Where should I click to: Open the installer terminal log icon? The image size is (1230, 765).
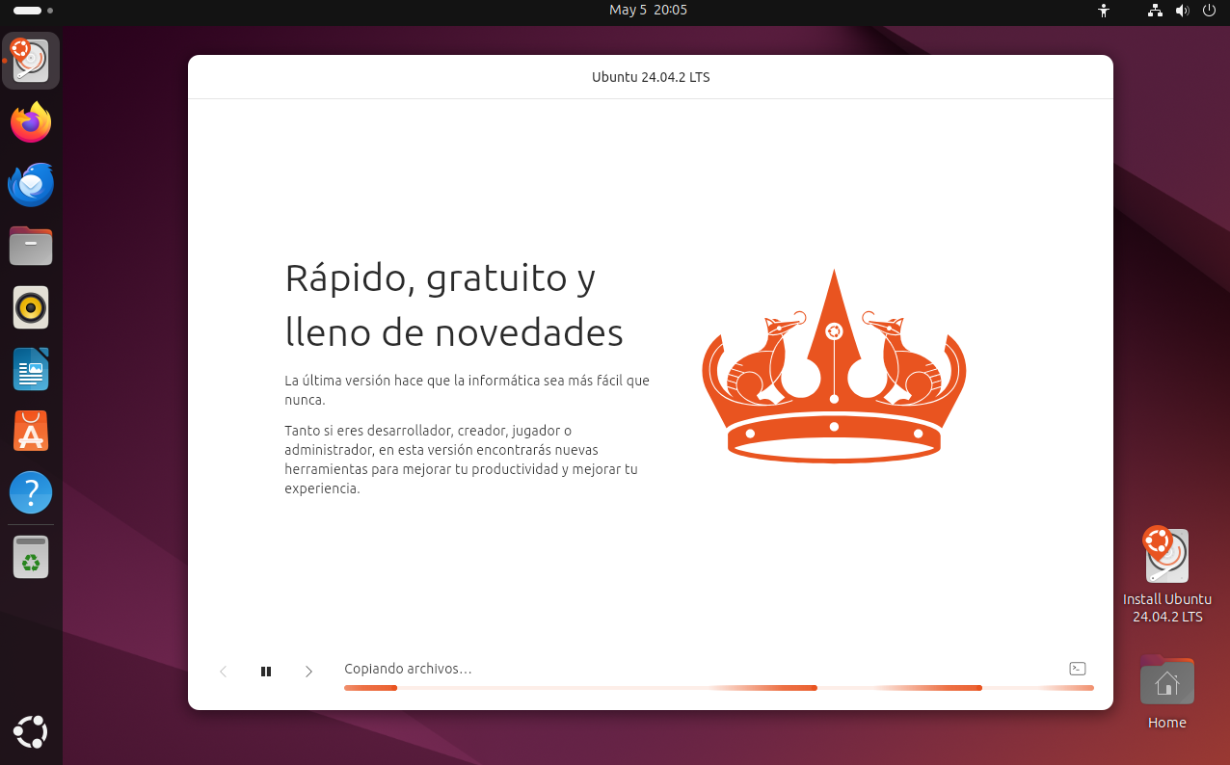[x=1078, y=669]
